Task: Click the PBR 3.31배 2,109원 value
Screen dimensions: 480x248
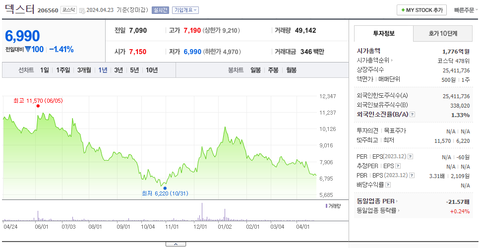Action: [450, 176]
